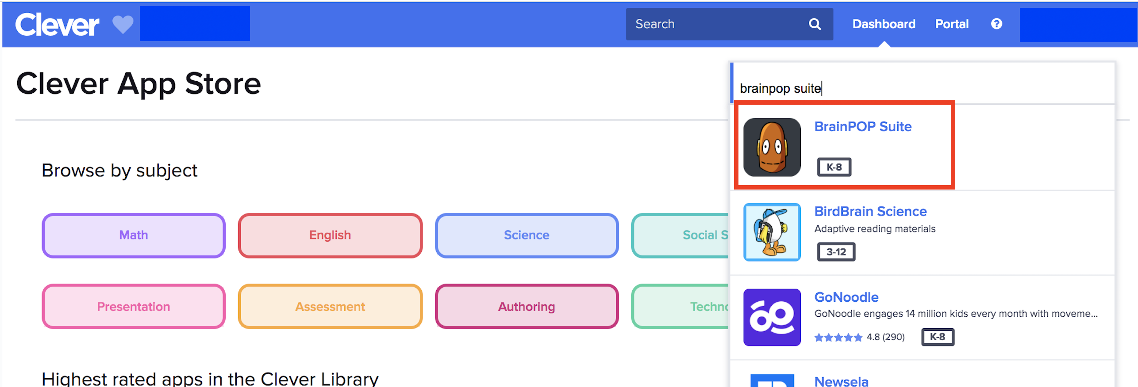Open the help question mark icon
This screenshot has width=1138, height=387.
tap(996, 24)
